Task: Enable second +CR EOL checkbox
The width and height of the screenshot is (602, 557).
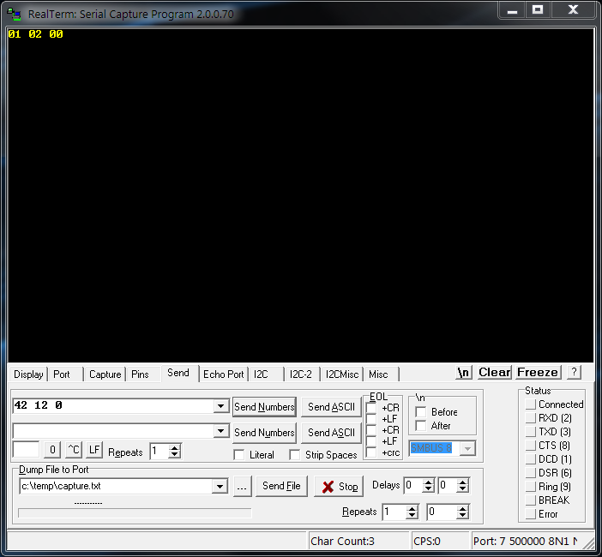Action: [x=371, y=430]
